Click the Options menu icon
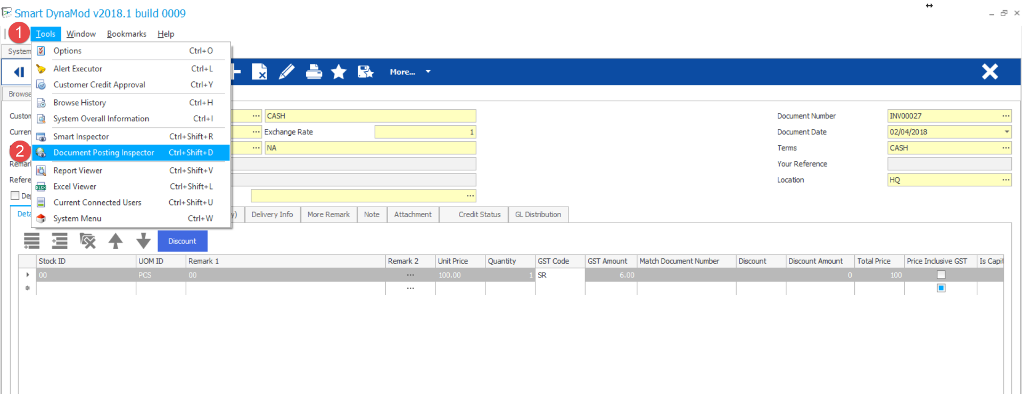This screenshot has width=1022, height=394. [41, 51]
